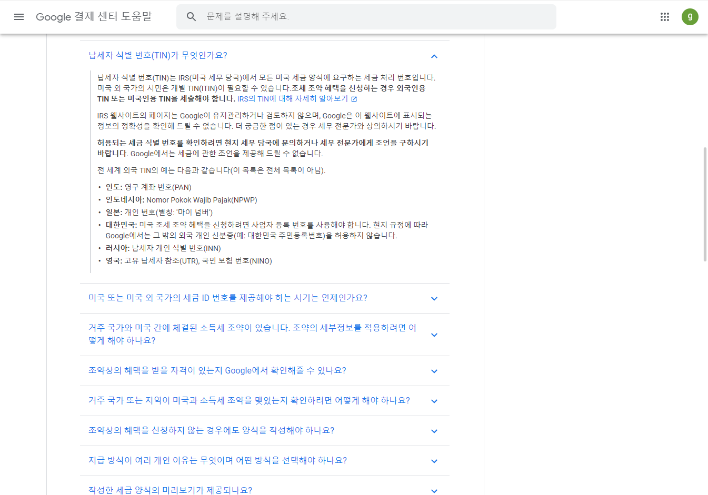708x495 pixels.
Task: Click external link icon after IRS TIN link
Action: 354,99
